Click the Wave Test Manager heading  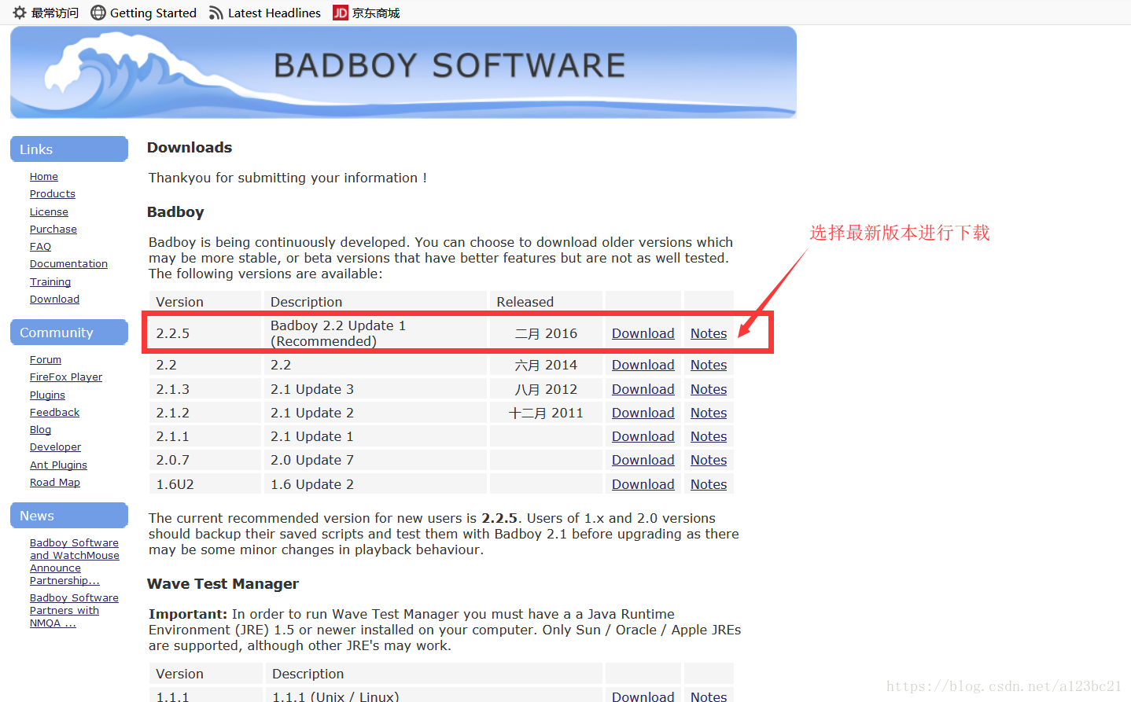click(x=223, y=583)
